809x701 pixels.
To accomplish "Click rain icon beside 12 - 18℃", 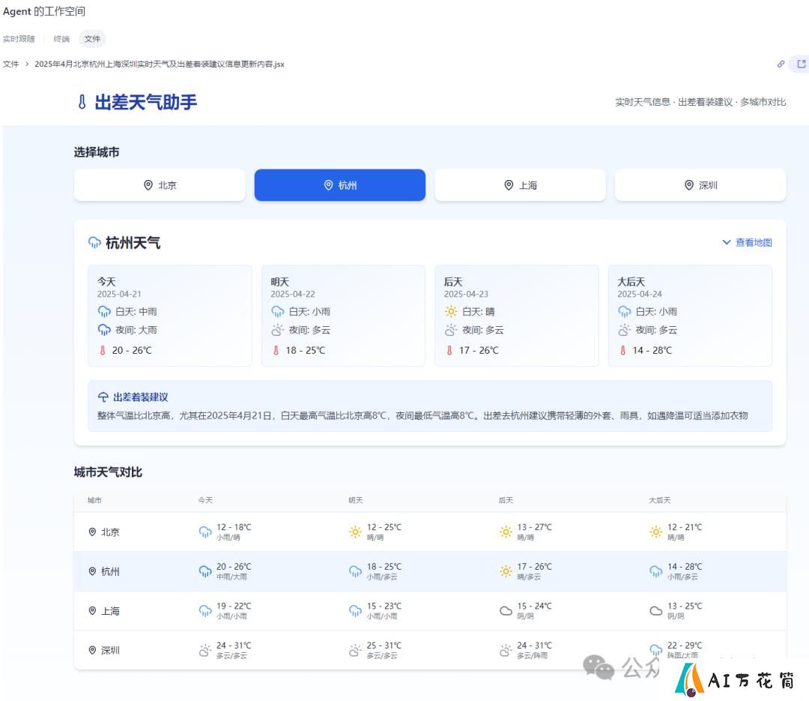I will click(205, 532).
